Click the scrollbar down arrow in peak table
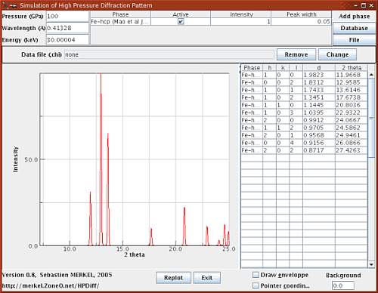378x293 pixels. 371,264
